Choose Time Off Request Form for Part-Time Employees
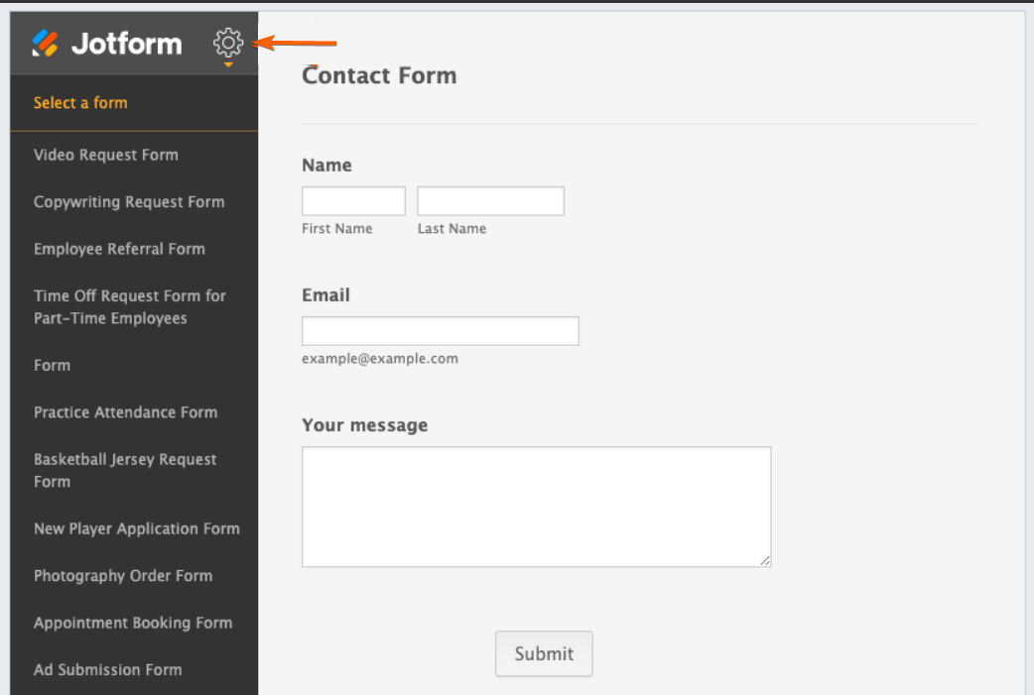The height and width of the screenshot is (695, 1034). pyautogui.click(x=130, y=307)
